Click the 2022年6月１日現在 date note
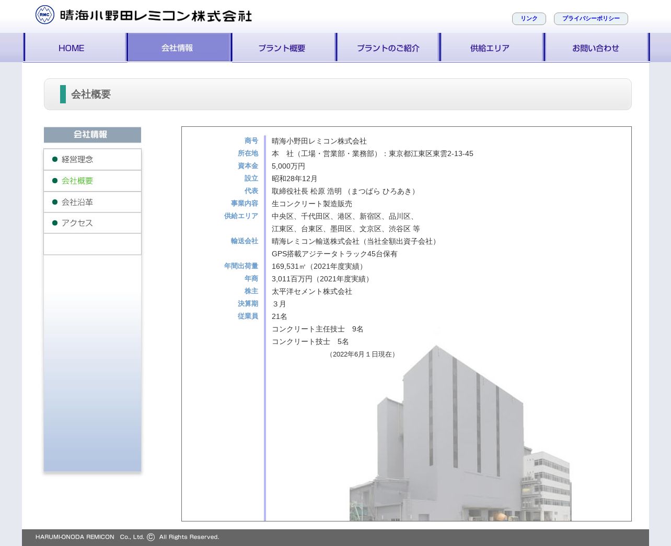This screenshot has height=546, width=671. pyautogui.click(x=363, y=354)
